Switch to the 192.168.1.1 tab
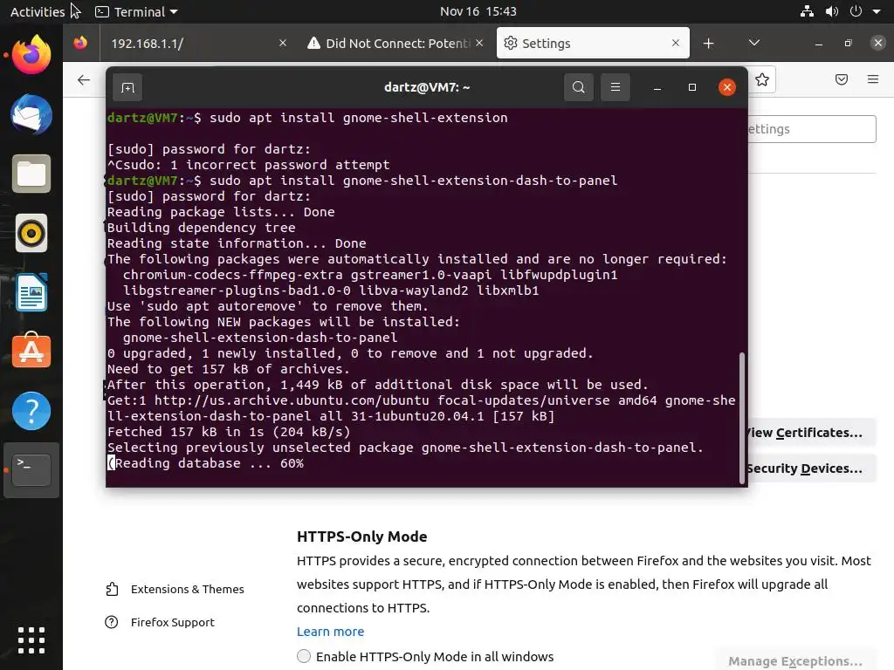894x670 pixels. click(196, 44)
